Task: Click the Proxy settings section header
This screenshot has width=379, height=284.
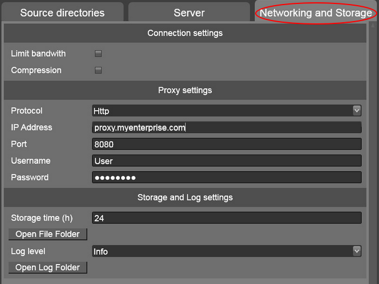Action: [x=185, y=90]
